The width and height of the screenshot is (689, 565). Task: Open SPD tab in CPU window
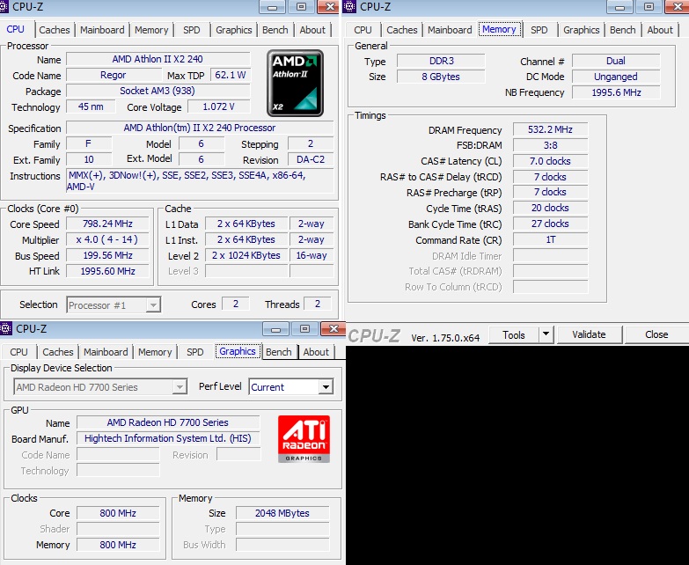pos(192,30)
